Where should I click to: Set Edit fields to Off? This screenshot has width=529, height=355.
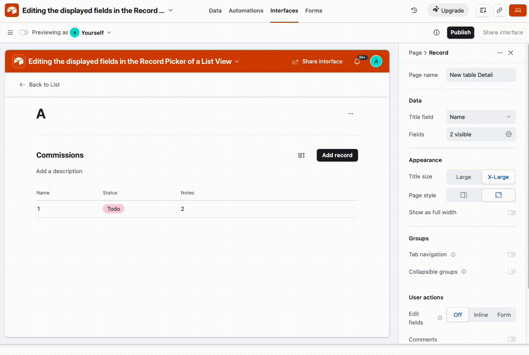(x=458, y=315)
